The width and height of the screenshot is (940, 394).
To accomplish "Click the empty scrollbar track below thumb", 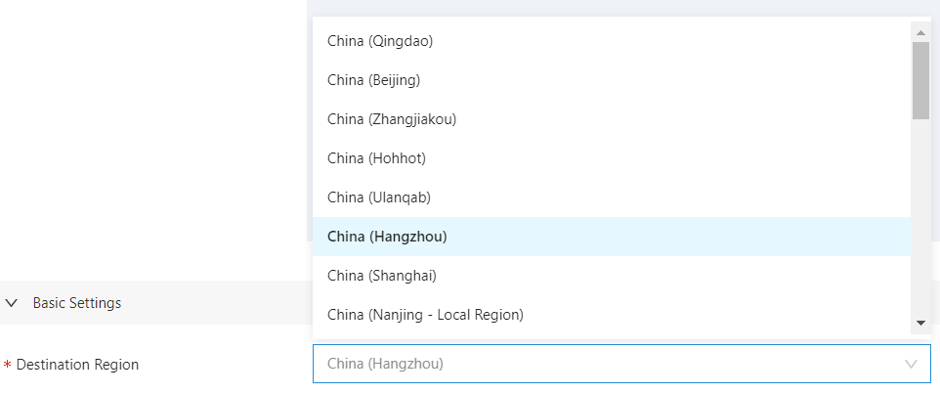I will tap(920, 215).
